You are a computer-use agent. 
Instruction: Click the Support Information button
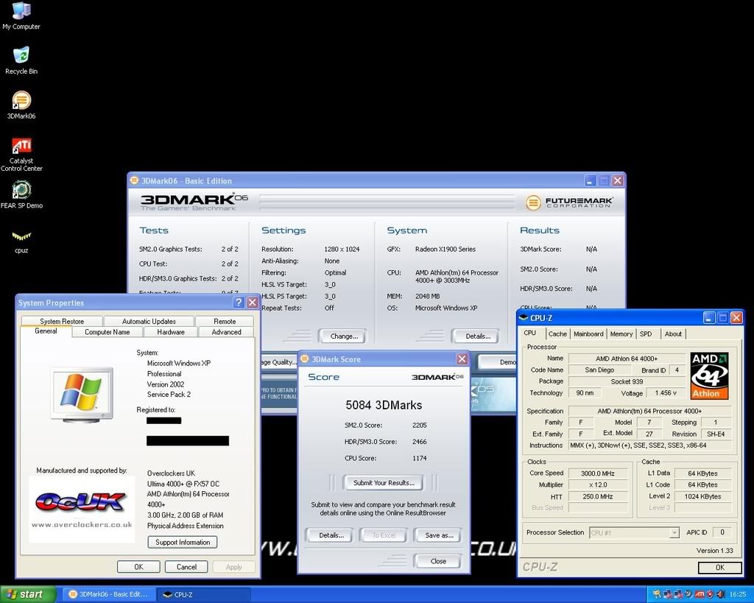click(183, 542)
